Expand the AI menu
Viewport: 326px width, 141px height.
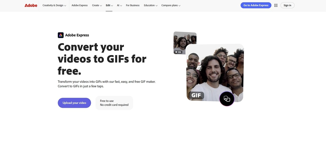pos(119,5)
